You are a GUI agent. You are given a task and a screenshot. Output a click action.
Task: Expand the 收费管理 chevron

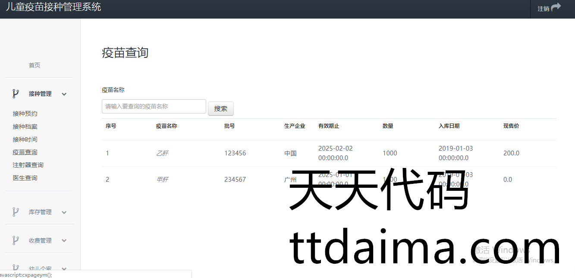tap(64, 241)
